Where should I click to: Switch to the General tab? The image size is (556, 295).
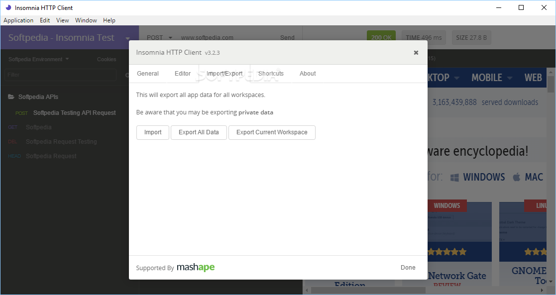click(148, 74)
